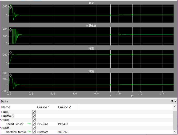The width and height of the screenshot is (178, 135).
Task: Expand the 电源电压 tree row
Action: (x=2, y=116)
